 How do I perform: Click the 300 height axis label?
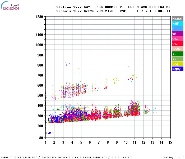pyautogui.click(x=40, y=116)
